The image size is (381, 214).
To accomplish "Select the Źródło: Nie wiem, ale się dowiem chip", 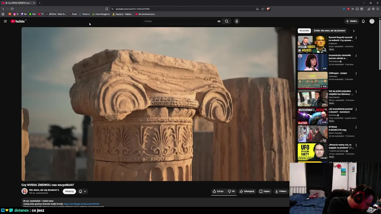I will tap(329, 31).
